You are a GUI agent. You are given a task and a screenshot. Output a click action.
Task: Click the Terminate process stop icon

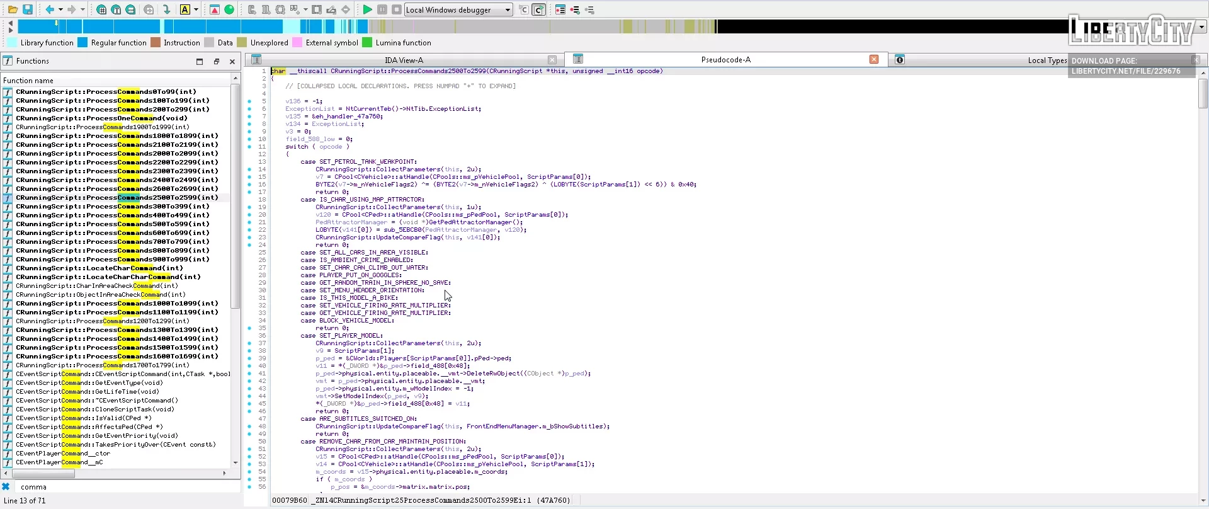pyautogui.click(x=397, y=9)
